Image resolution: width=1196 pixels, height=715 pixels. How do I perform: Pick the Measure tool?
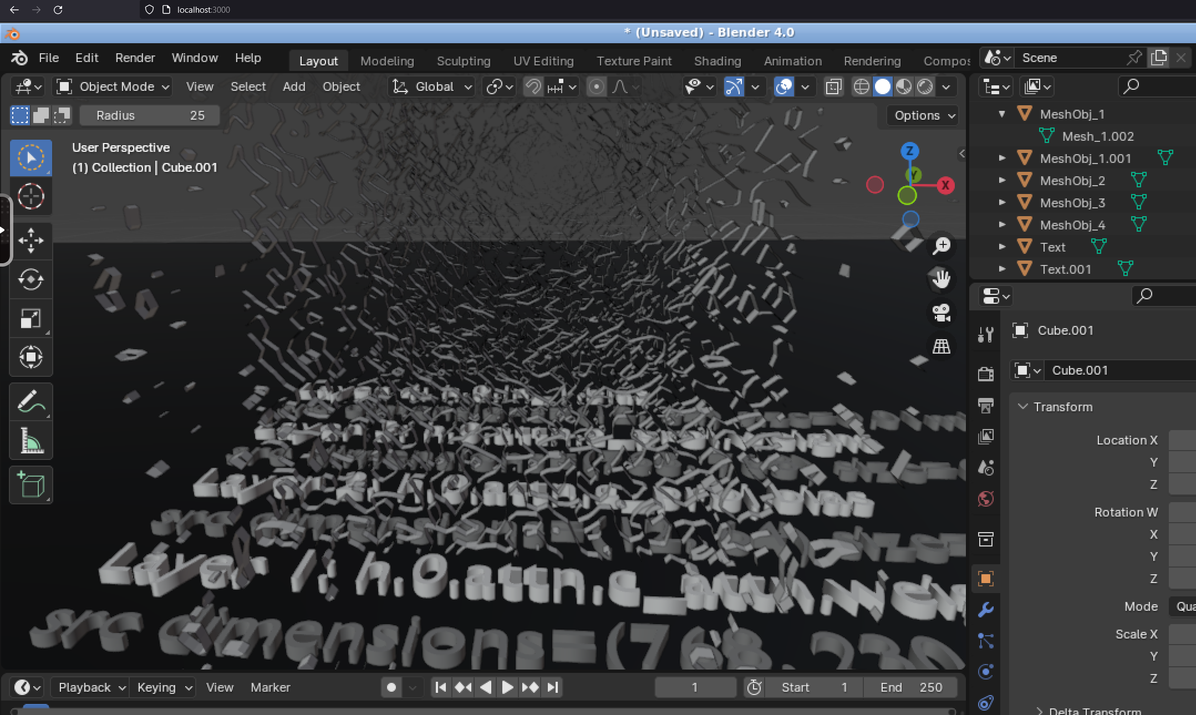pos(30,441)
